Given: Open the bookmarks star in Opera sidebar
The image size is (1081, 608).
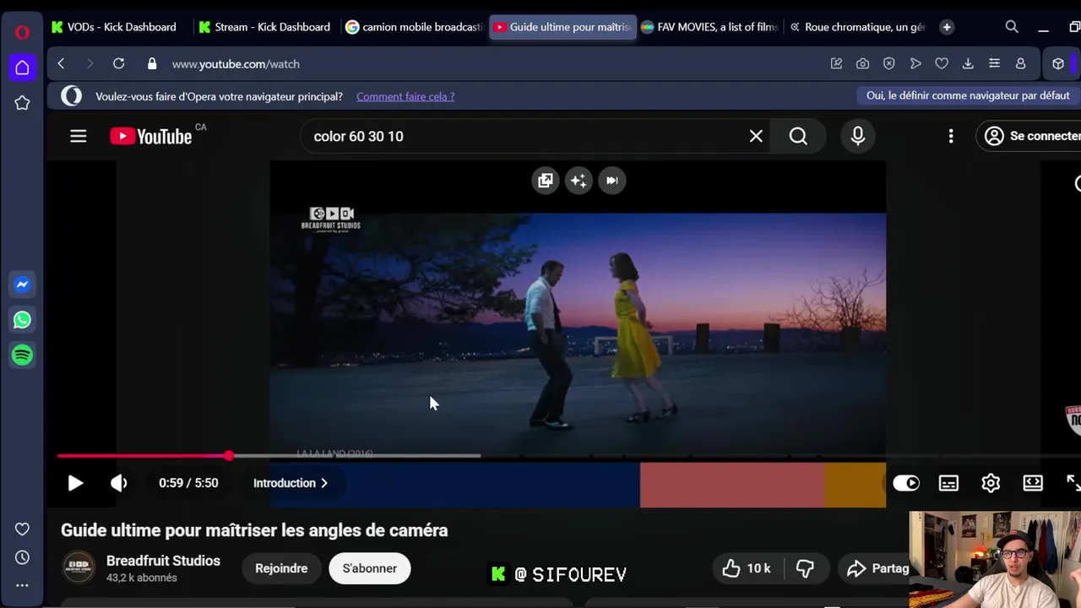Looking at the screenshot, I should [22, 103].
